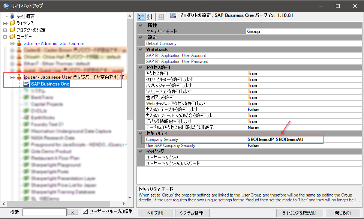The width and height of the screenshot is (364, 219).
Task: Click the ヘルプ(H) button
Action: coord(155,213)
